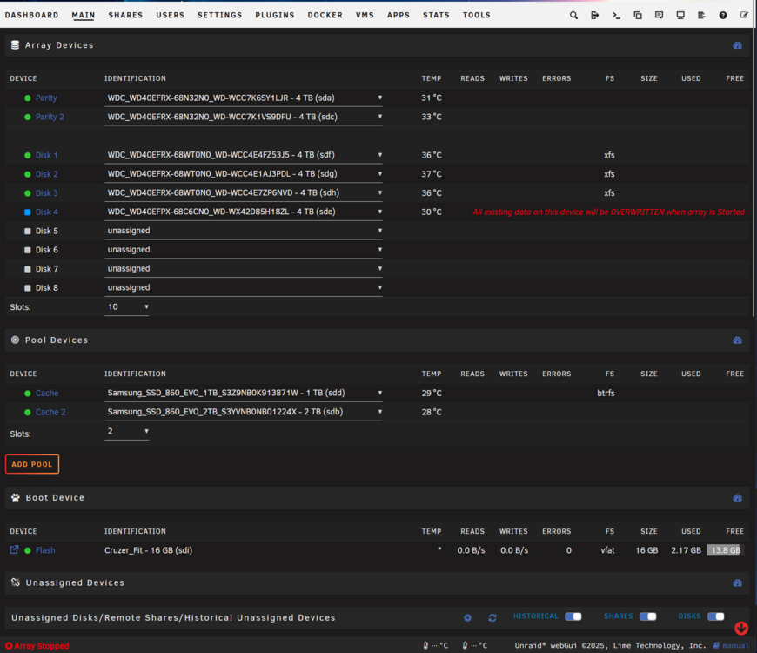Expand the array Slots dropdown showing 10
The image size is (757, 653).
click(x=127, y=307)
